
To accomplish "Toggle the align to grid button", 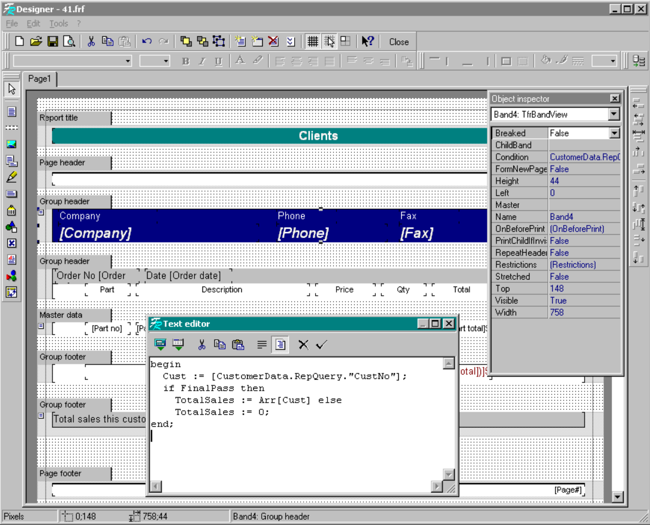I will [x=329, y=42].
